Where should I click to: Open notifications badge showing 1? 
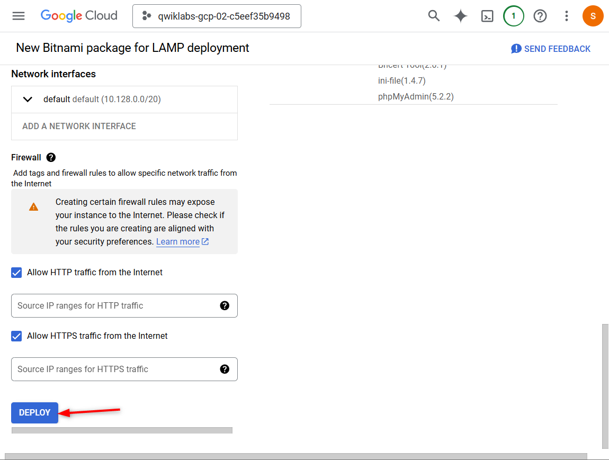[514, 16]
